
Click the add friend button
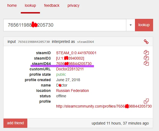coord(15,123)
